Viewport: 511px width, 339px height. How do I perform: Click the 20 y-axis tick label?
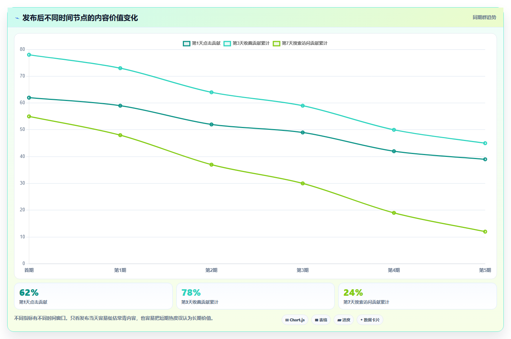pyautogui.click(x=23, y=210)
